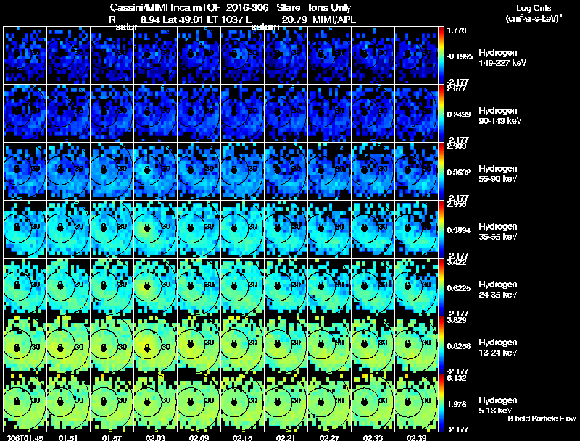Select the '02:15' time label
The height and width of the screenshot is (441, 580).
click(243, 438)
